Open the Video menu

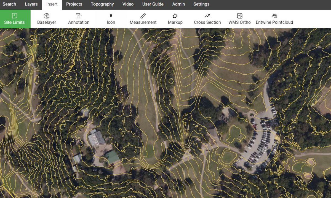128,4
